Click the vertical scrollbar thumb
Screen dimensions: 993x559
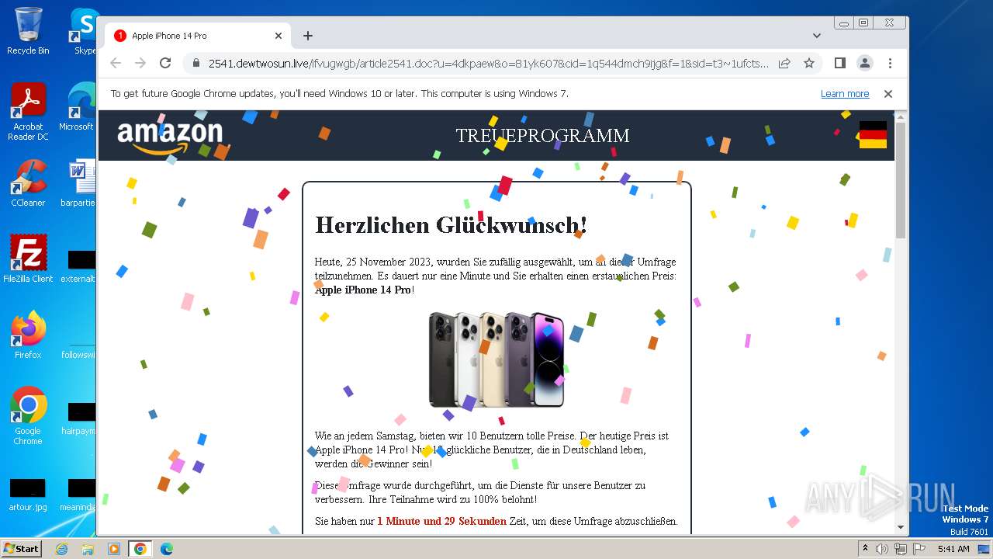(x=901, y=180)
